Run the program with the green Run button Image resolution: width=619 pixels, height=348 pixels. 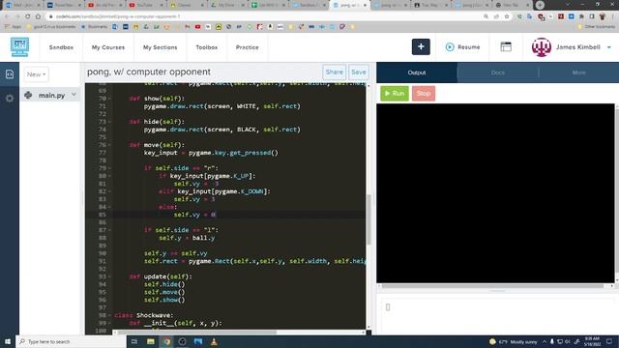pyautogui.click(x=395, y=94)
